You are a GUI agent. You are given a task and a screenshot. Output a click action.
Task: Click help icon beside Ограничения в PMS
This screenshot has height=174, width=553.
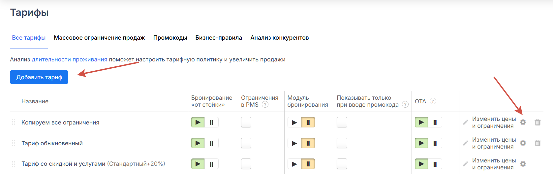tap(265, 104)
